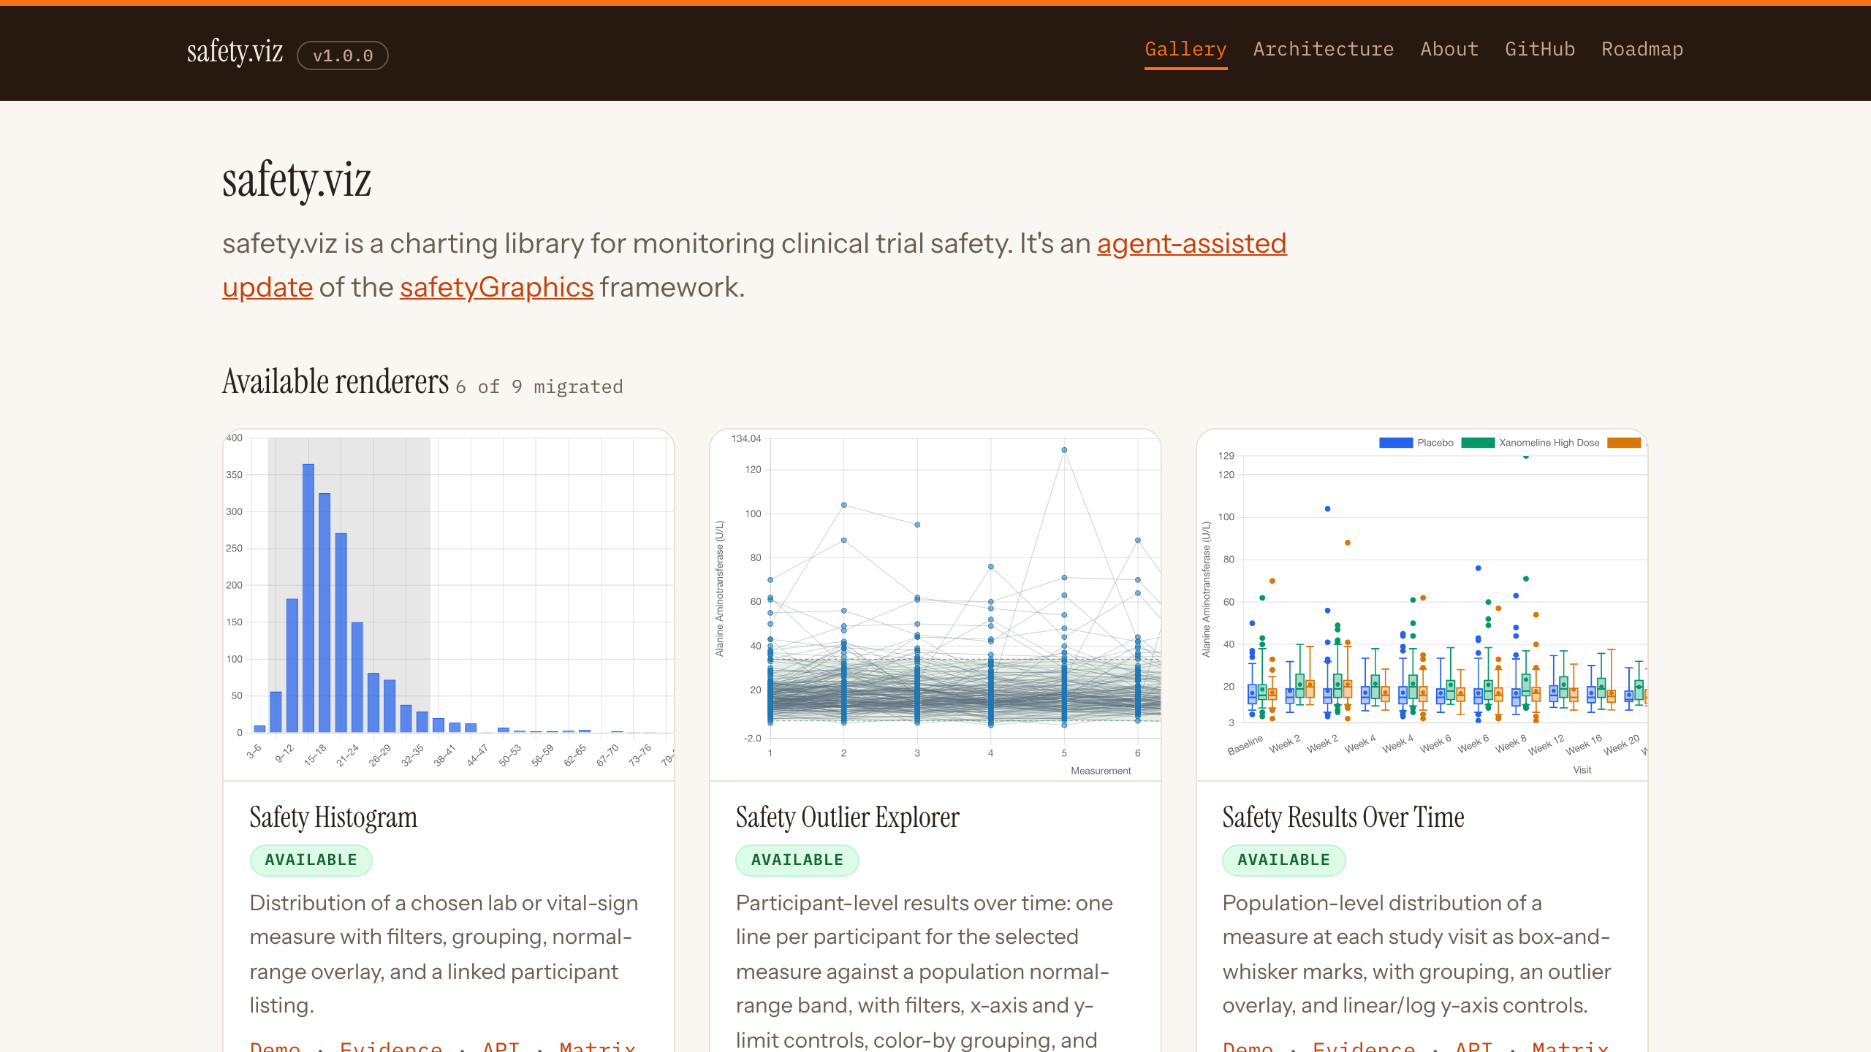Click the AVAILABLE badge under Safety Outlier Explorer

click(x=797, y=860)
